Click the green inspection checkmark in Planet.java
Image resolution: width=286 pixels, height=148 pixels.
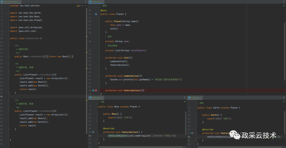[x=284, y=6]
